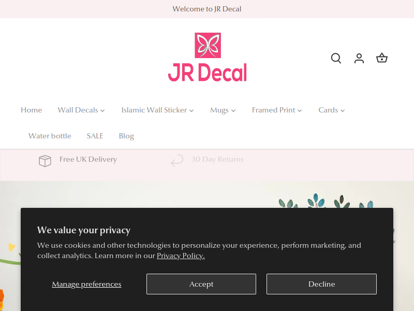The height and width of the screenshot is (311, 414).
Task: Go to the Home menu item
Action: [x=32, y=110]
